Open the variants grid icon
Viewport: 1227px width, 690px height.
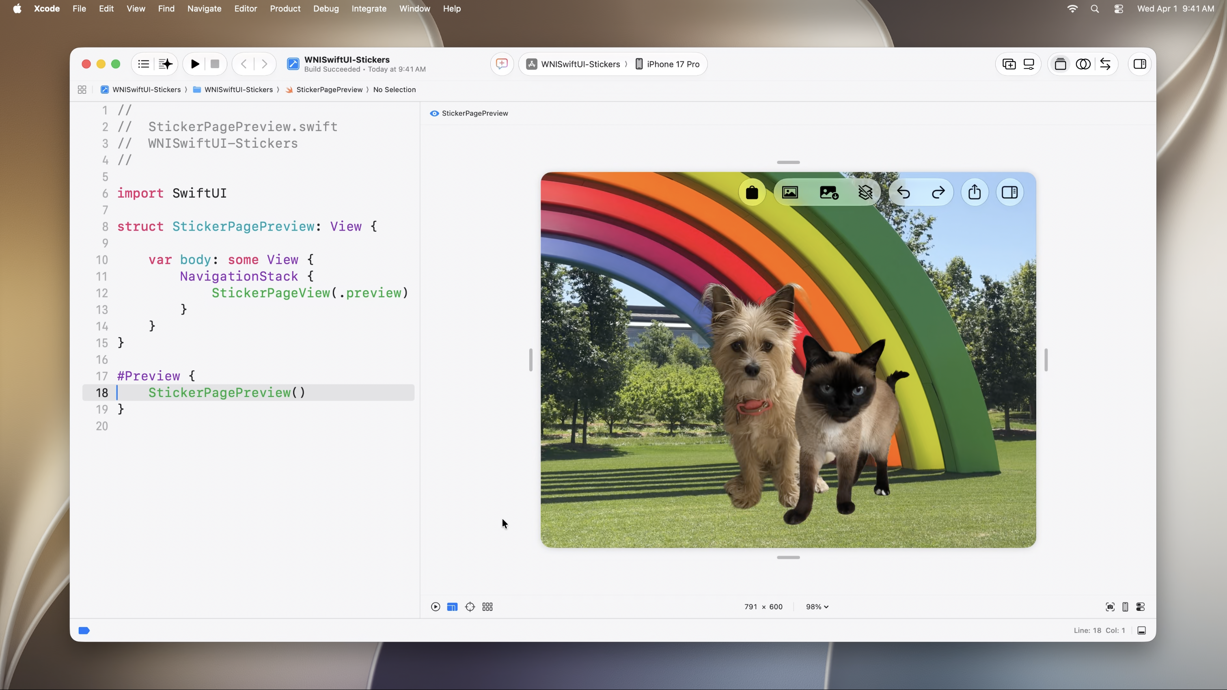tap(487, 607)
